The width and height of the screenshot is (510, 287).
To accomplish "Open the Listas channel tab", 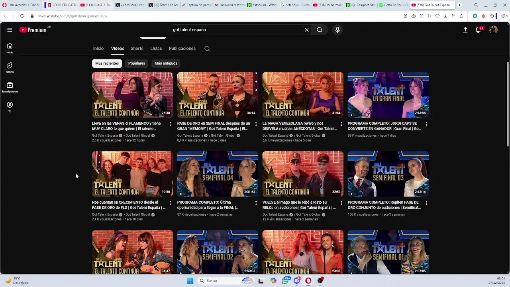I will (156, 49).
